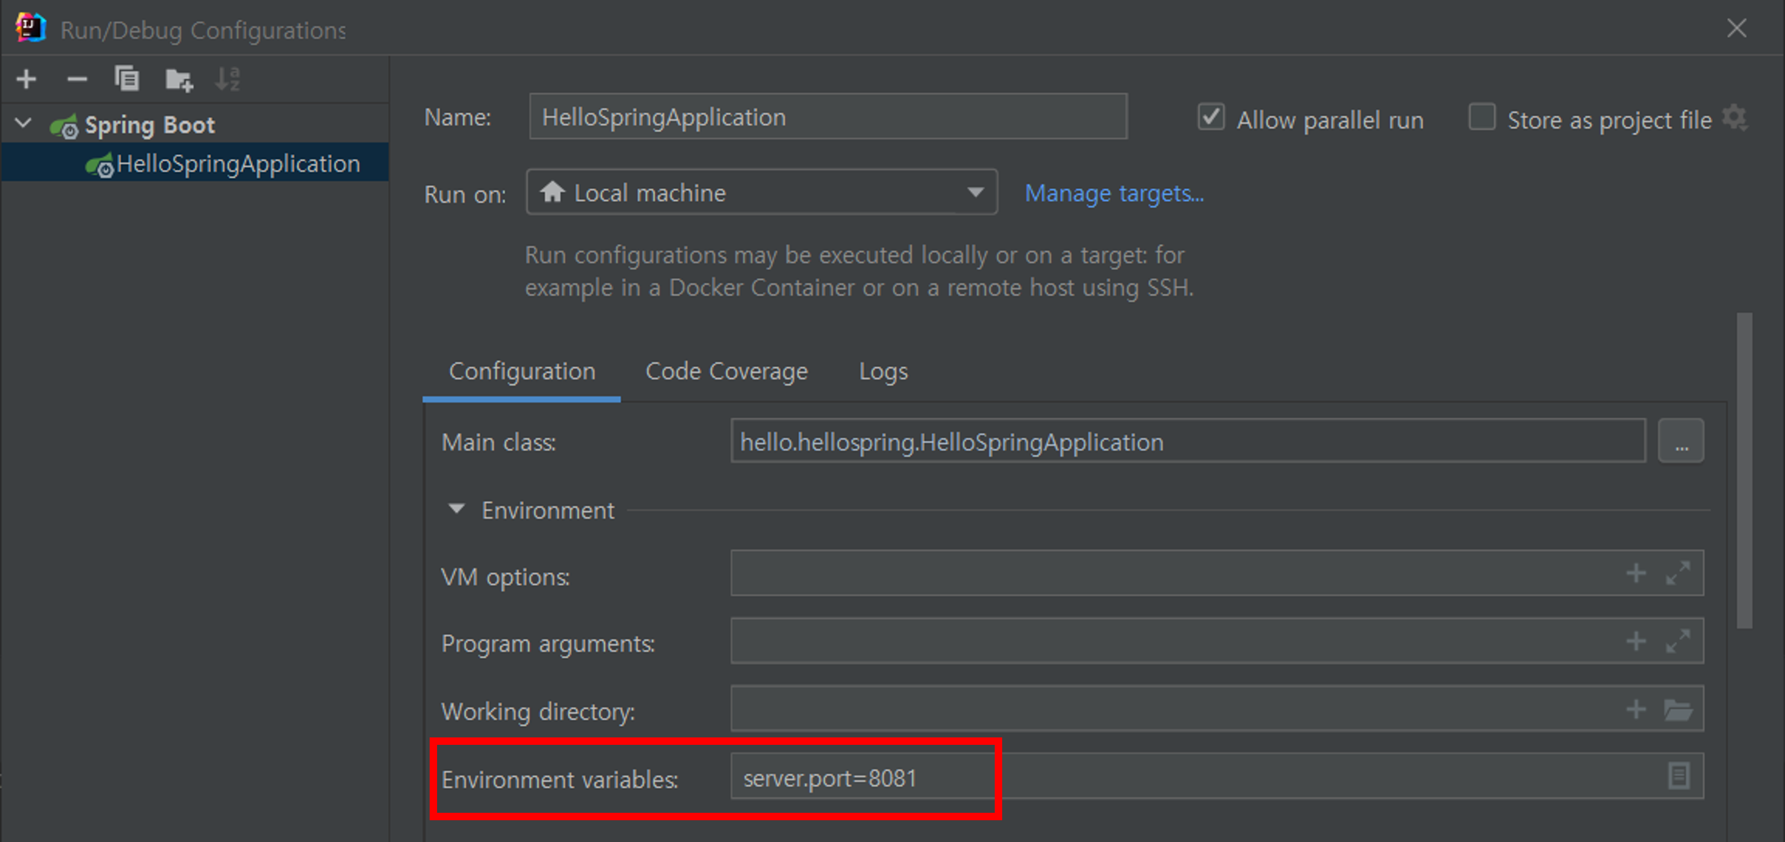Screen dimensions: 1785x842
Task: Click the Move into new folder icon
Action: tap(179, 80)
